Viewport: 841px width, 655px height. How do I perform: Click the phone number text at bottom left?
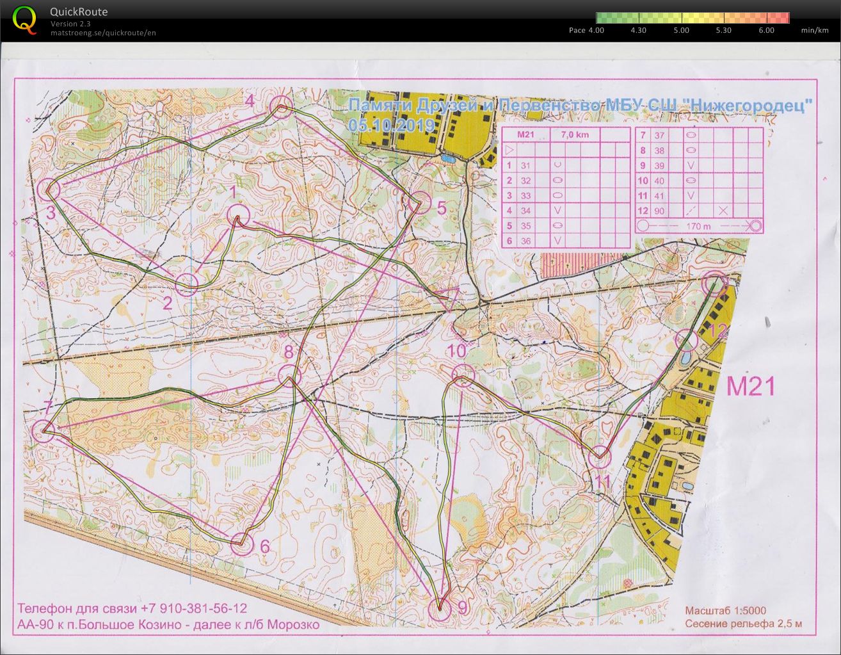[x=132, y=608]
